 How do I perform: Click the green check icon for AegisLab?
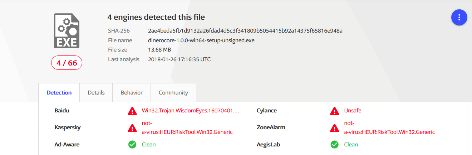pos(334,145)
